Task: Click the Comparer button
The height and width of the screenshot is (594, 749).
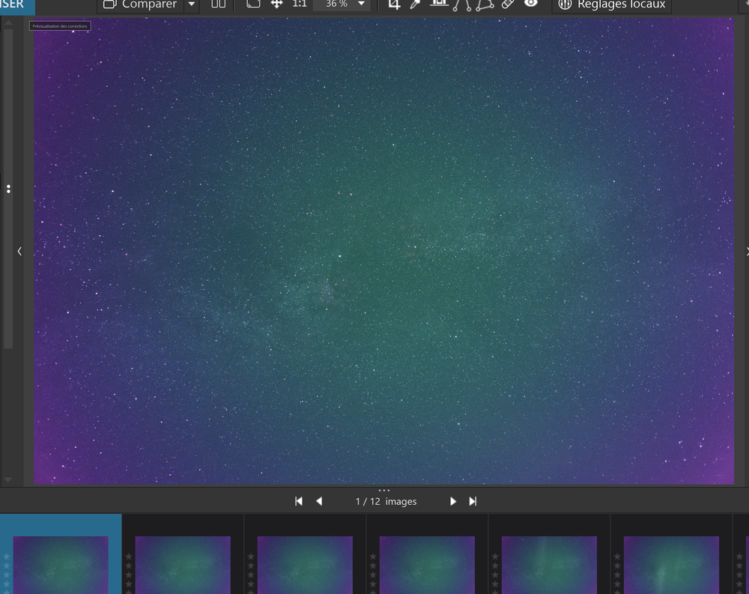Action: click(141, 4)
